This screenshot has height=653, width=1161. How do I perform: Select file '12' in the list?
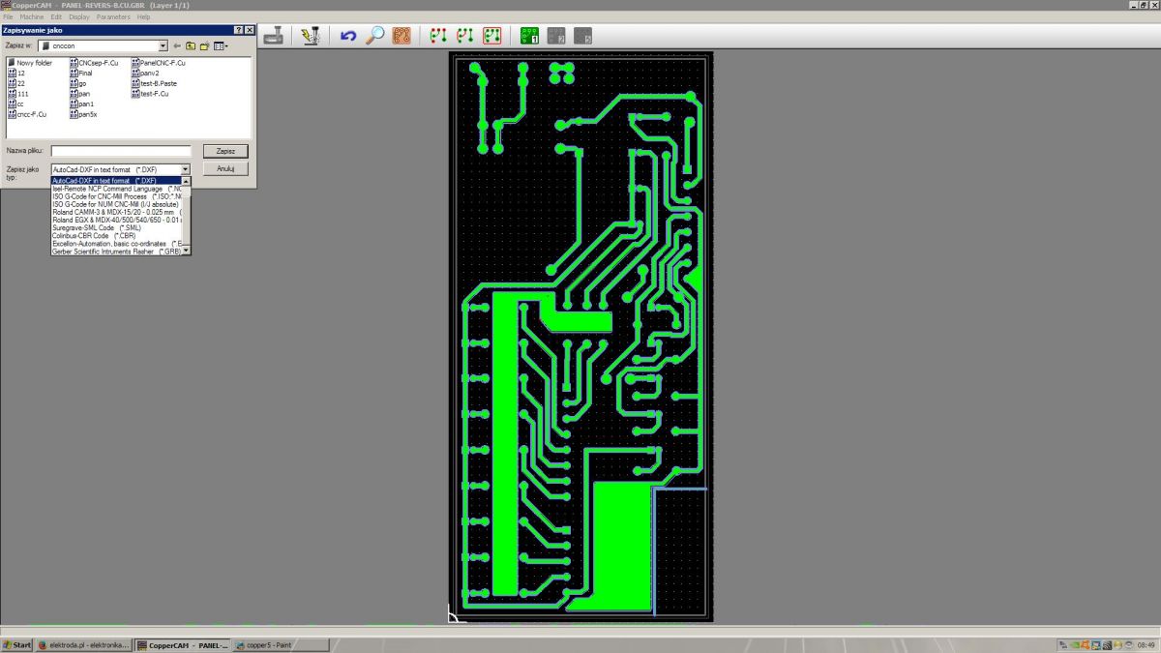coord(16,73)
